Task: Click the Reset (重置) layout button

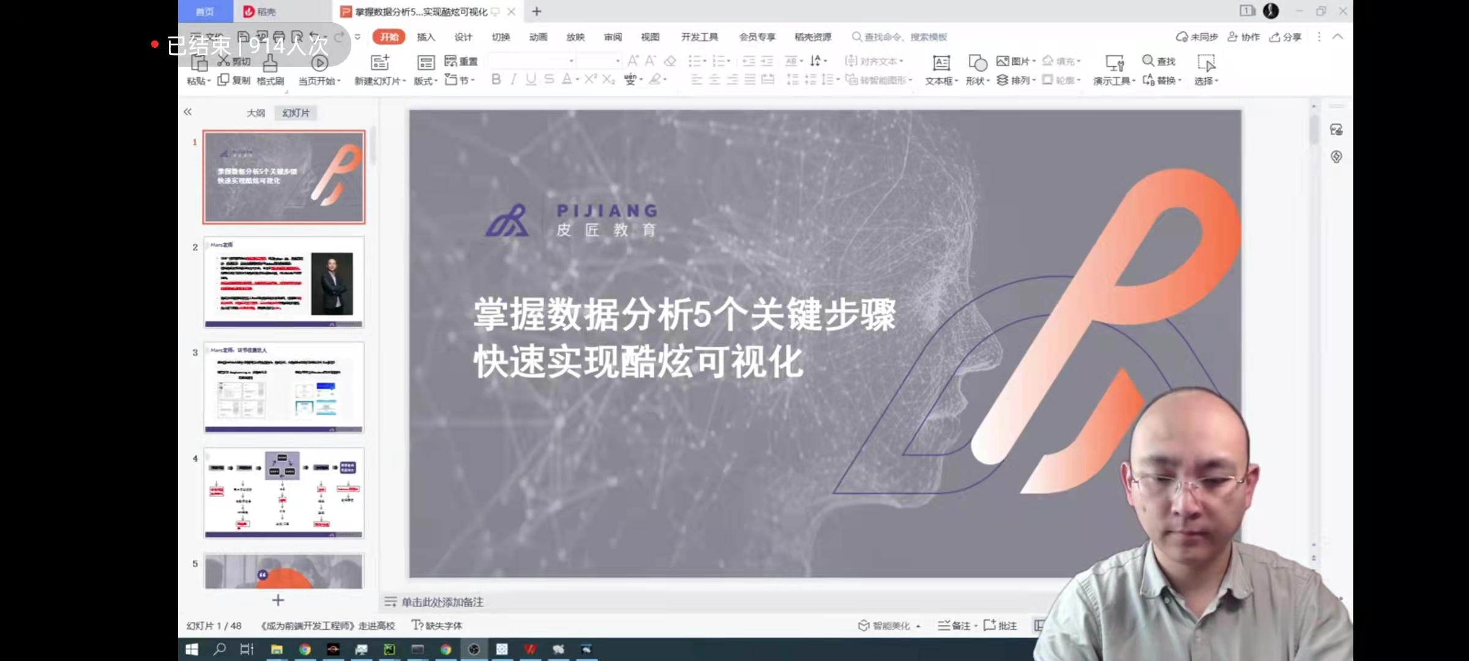Action: [x=461, y=61]
